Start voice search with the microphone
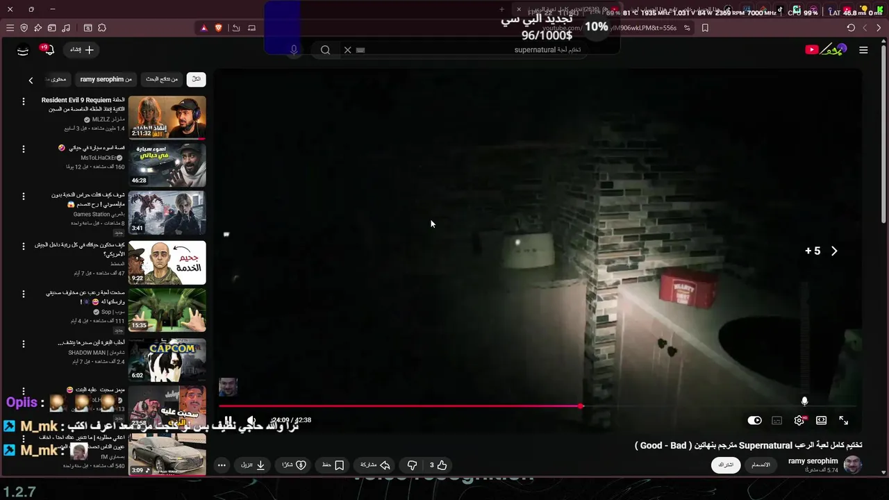Viewport: 889px width, 500px height. click(294, 50)
